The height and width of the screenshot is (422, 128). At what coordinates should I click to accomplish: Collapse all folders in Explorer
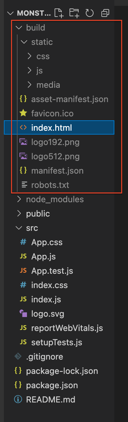[x=105, y=13]
